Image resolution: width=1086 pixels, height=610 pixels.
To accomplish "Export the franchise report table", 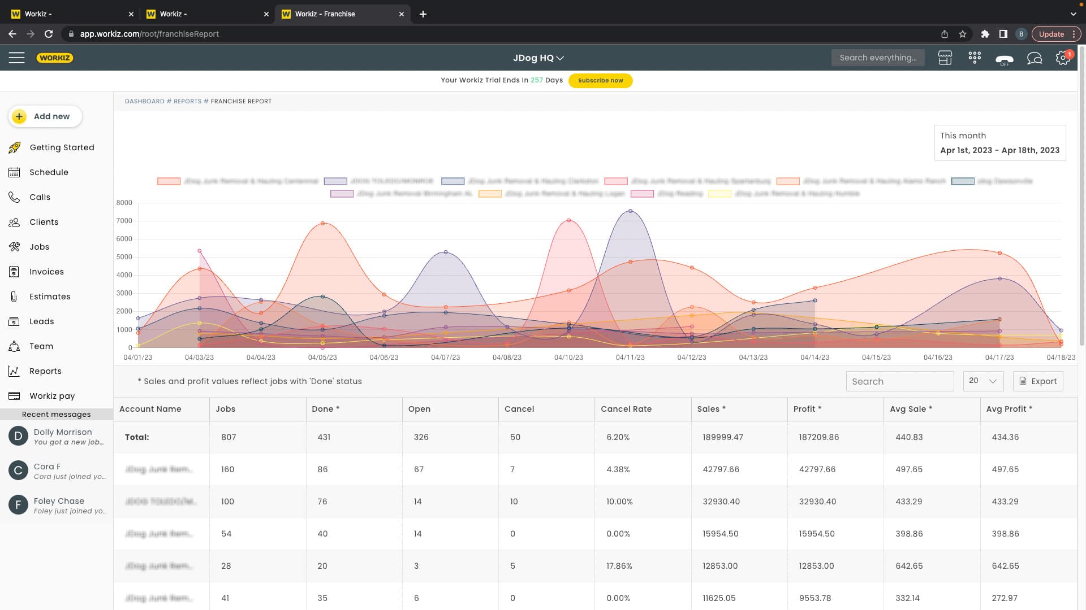I will tap(1038, 381).
